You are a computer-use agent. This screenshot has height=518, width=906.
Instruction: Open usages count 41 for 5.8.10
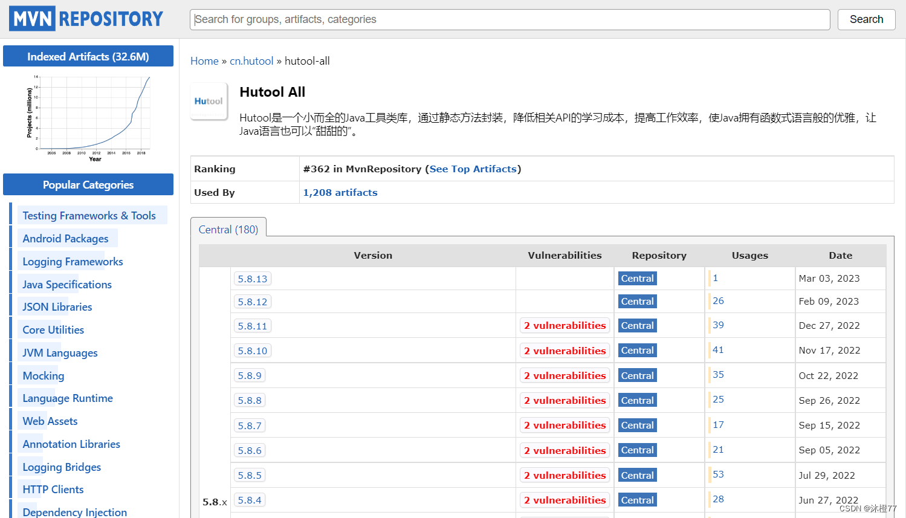click(x=718, y=350)
